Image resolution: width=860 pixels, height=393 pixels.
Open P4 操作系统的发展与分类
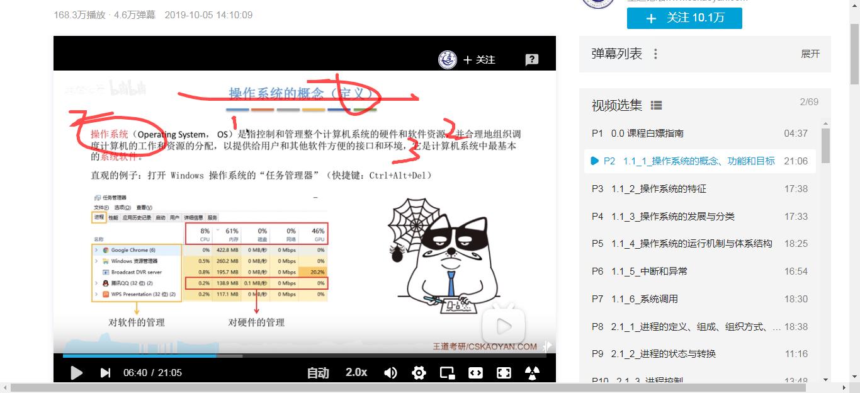click(x=700, y=217)
